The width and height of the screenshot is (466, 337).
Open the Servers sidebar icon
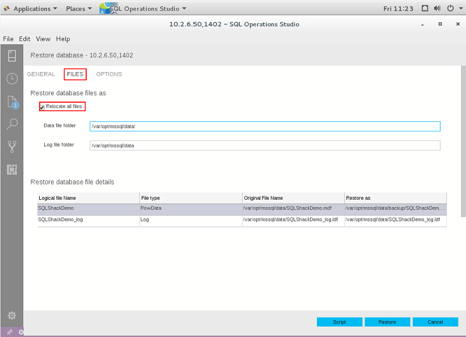click(x=12, y=56)
